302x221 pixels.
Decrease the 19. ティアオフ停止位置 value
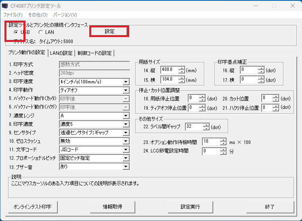(x=202, y=109)
